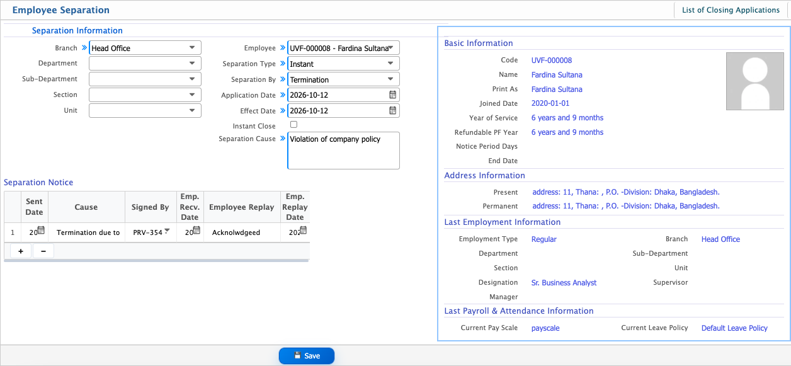Click the Save button
Viewport: 791px width, 366px height.
pos(307,356)
